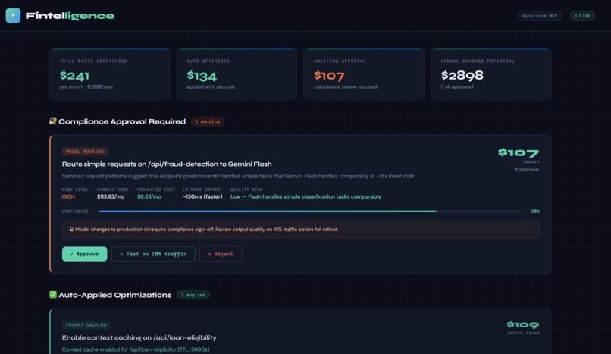611x354 pixels.
Task: Click the 'per month · $2898/year' subtitle
Action: click(86, 87)
